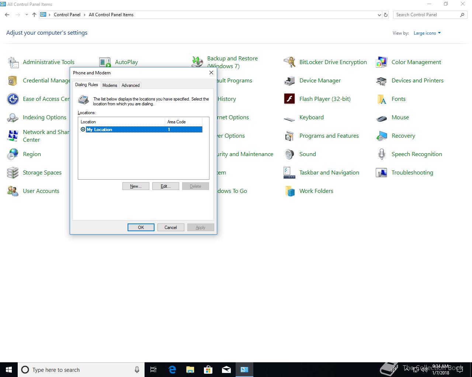
Task: Switch to the Modems tab
Action: (110, 85)
